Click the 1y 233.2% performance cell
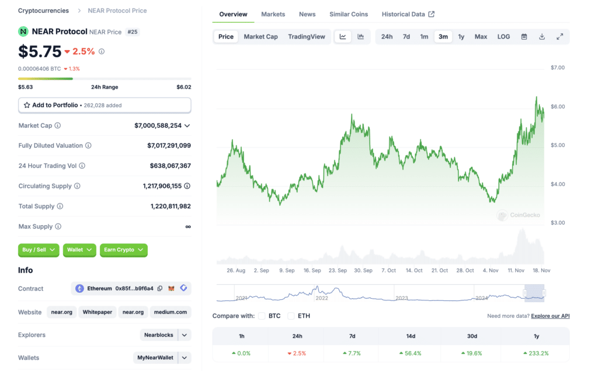The height and width of the screenshot is (371, 598). tap(536, 353)
